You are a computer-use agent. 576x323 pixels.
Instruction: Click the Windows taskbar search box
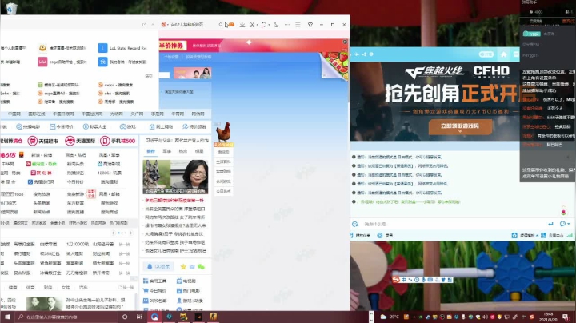[67, 317]
